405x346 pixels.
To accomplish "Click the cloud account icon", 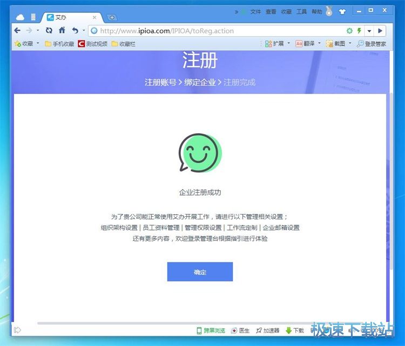I will click(20, 17).
